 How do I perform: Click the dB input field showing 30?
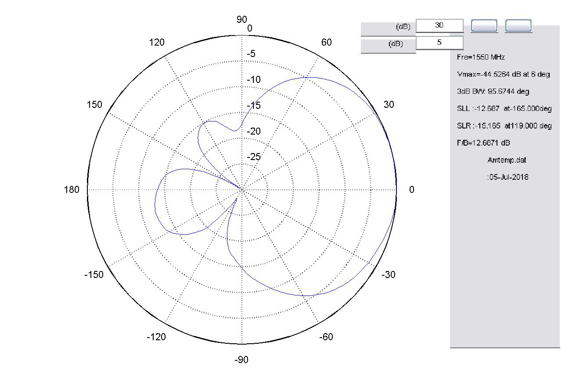point(439,25)
